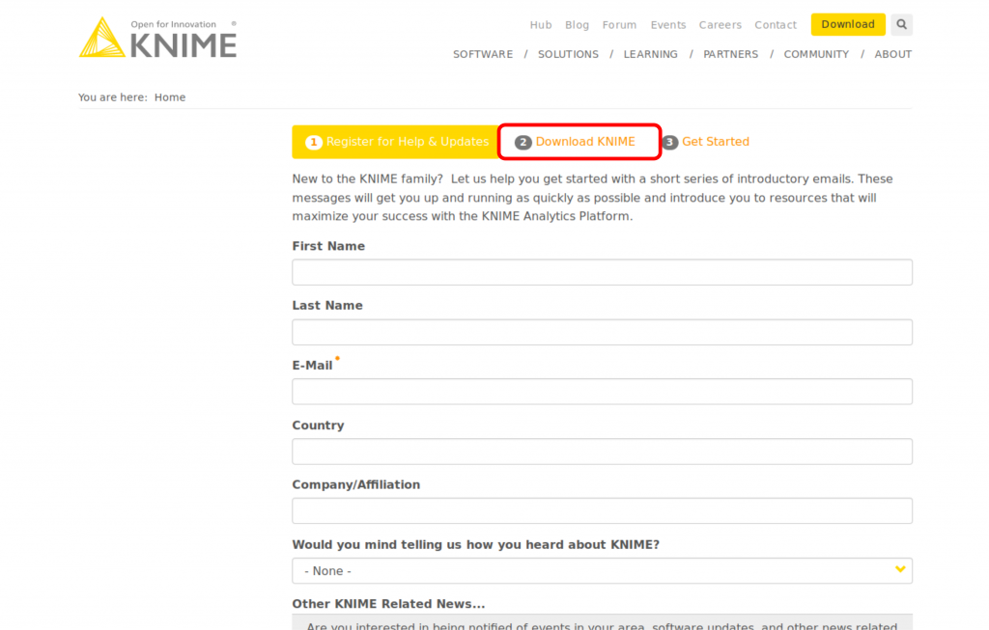Go to the Forum link
The width and height of the screenshot is (989, 630).
[619, 24]
